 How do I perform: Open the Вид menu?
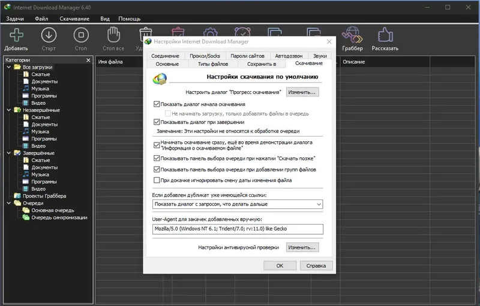coord(105,19)
